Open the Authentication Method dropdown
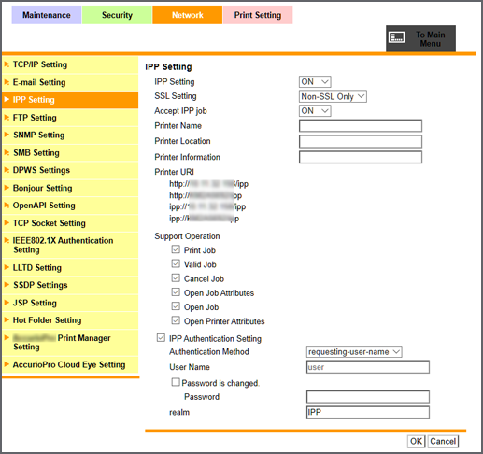Screen dimensions: 483x454 (x=354, y=352)
